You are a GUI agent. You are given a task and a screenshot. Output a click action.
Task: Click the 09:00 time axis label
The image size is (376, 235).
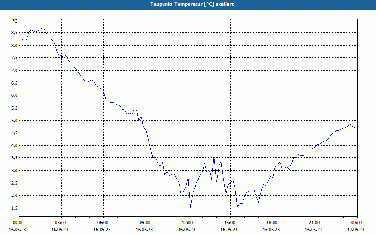[146, 223]
